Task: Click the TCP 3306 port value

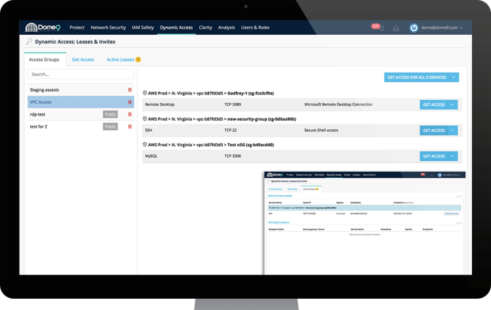Action: [x=233, y=156]
